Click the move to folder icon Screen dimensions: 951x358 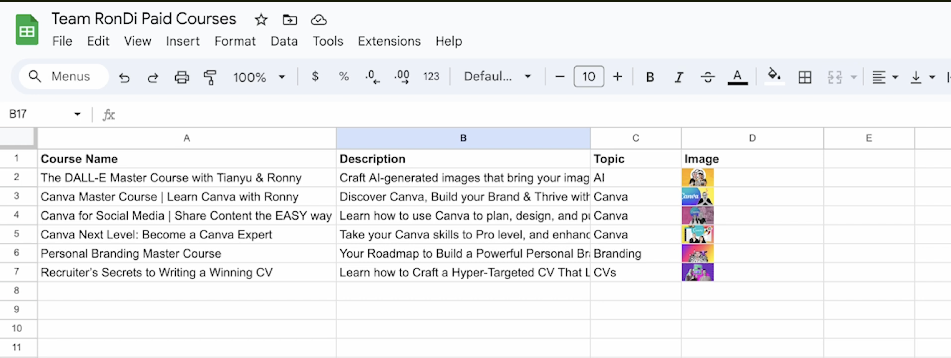290,20
